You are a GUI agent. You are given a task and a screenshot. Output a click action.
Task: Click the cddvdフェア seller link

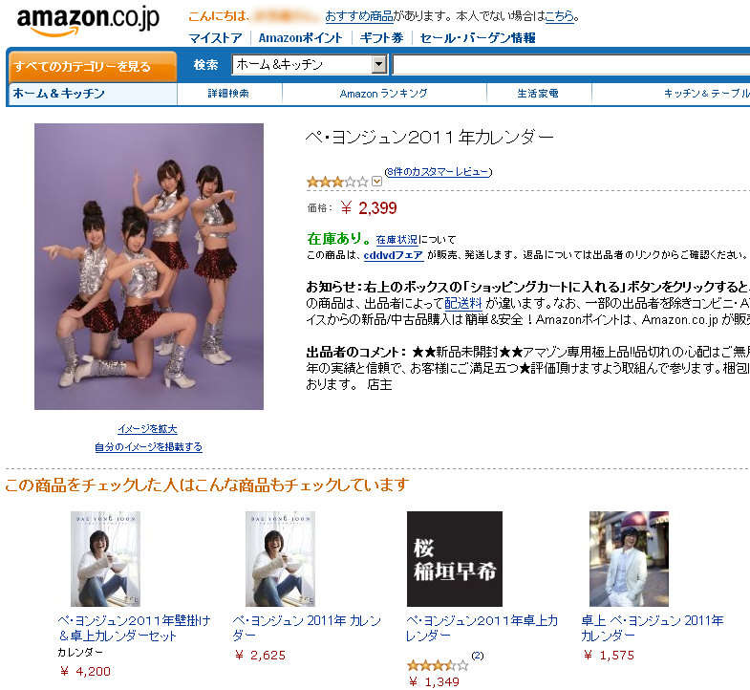[394, 255]
